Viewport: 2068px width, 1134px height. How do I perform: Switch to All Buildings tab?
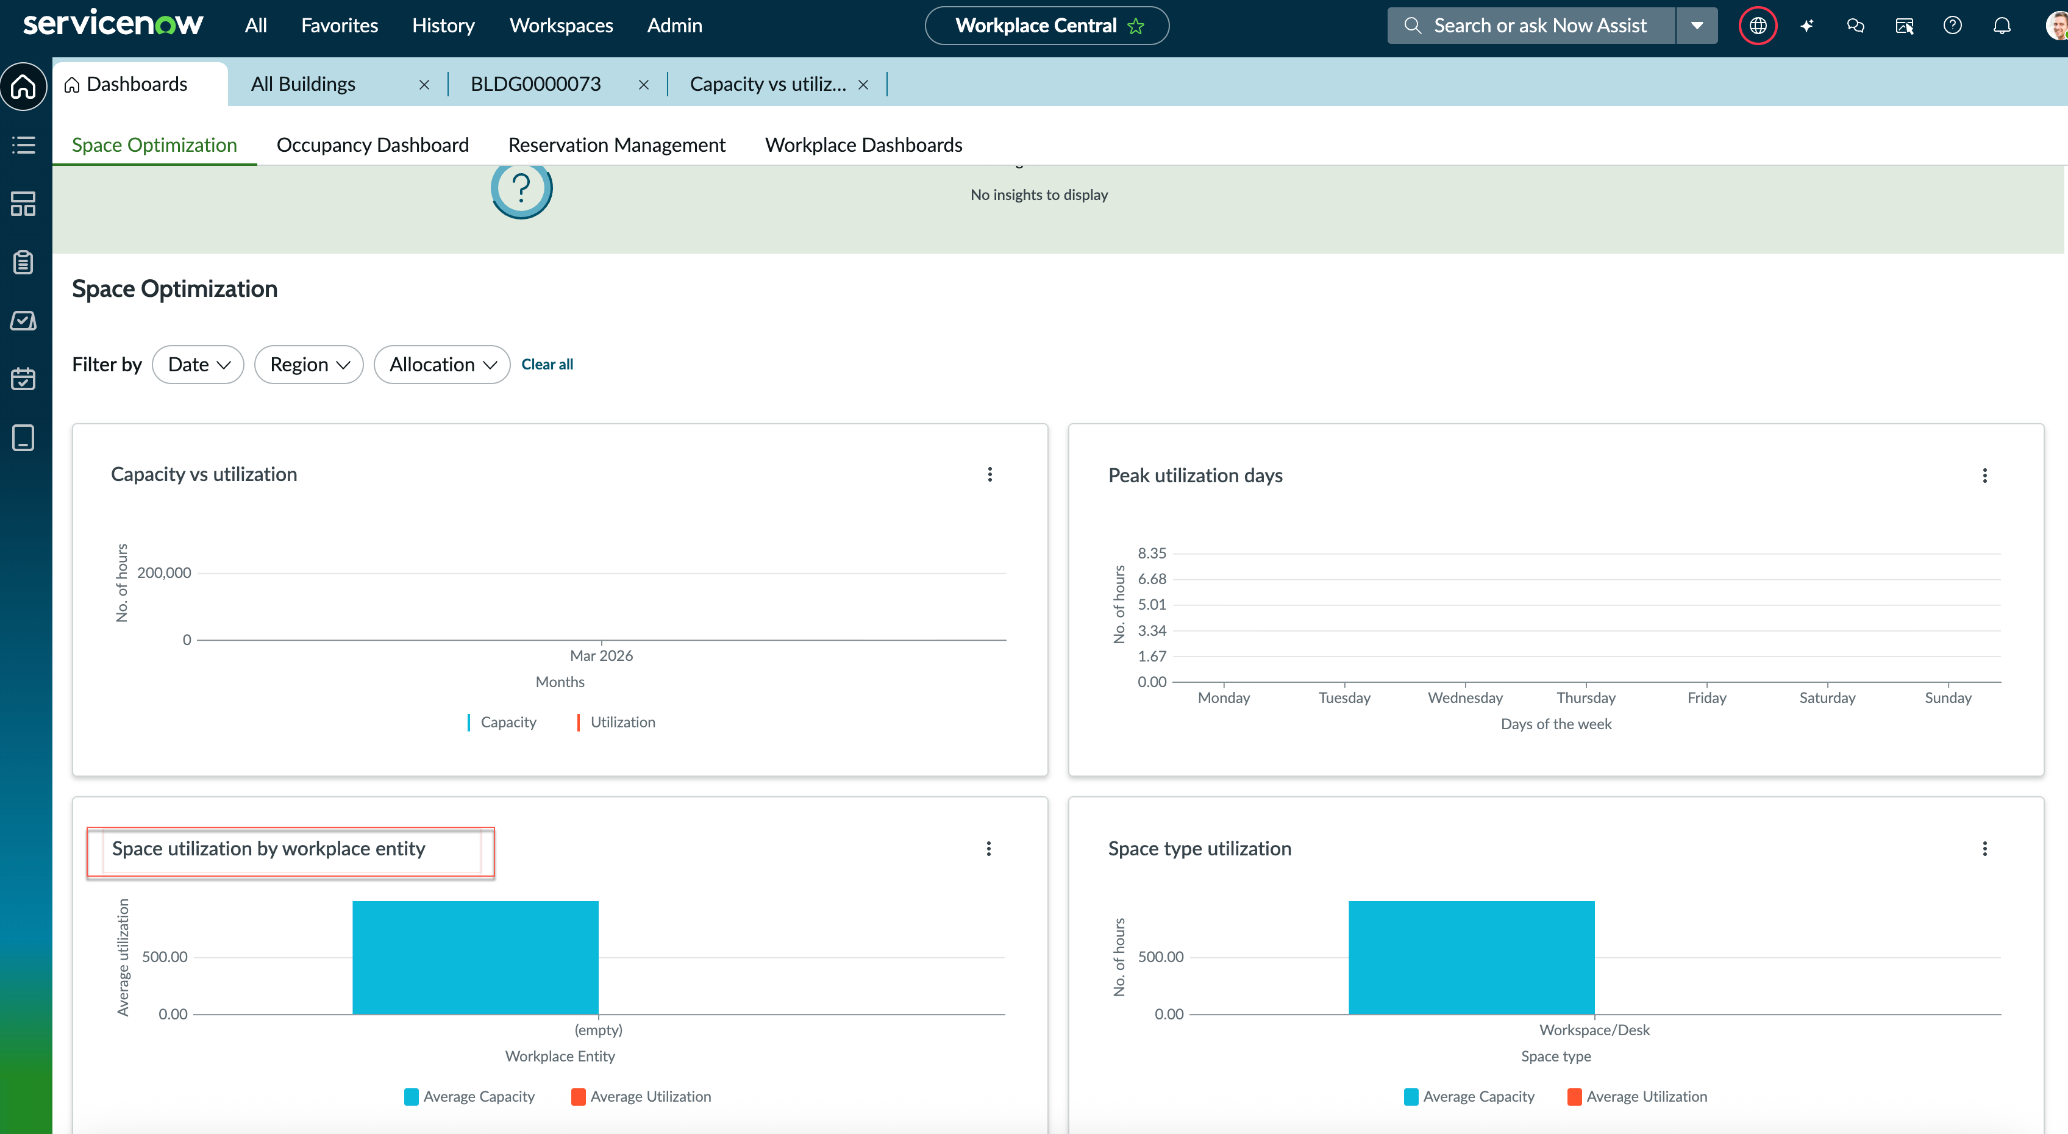point(304,84)
